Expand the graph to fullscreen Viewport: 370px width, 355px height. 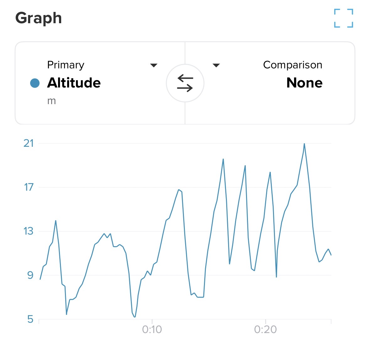(x=343, y=18)
